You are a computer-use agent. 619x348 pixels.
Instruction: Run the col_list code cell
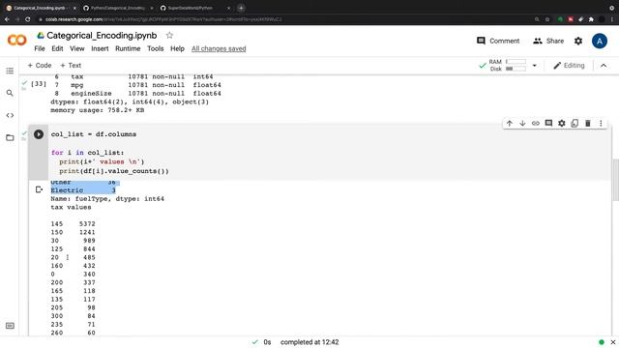point(39,134)
